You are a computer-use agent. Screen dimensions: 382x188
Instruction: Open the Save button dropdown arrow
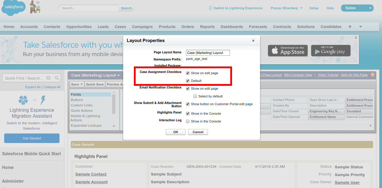82,84
